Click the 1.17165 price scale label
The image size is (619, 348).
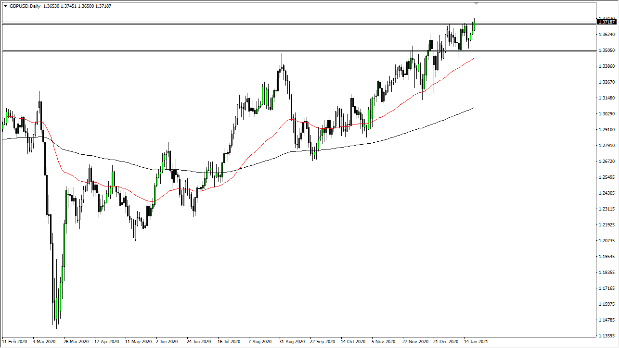coord(606,288)
